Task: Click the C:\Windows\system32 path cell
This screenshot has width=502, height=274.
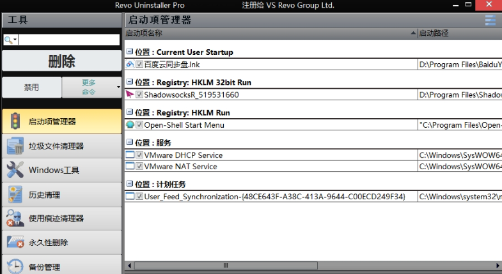Action: pyautogui.click(x=460, y=196)
